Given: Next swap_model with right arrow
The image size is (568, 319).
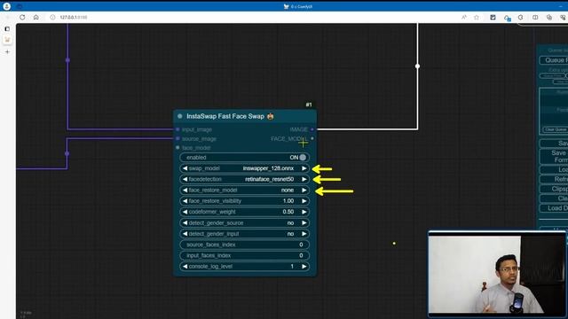Looking at the screenshot, I should [x=304, y=168].
